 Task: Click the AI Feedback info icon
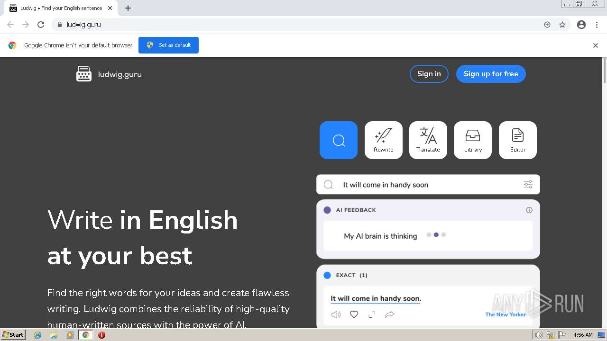click(x=529, y=210)
